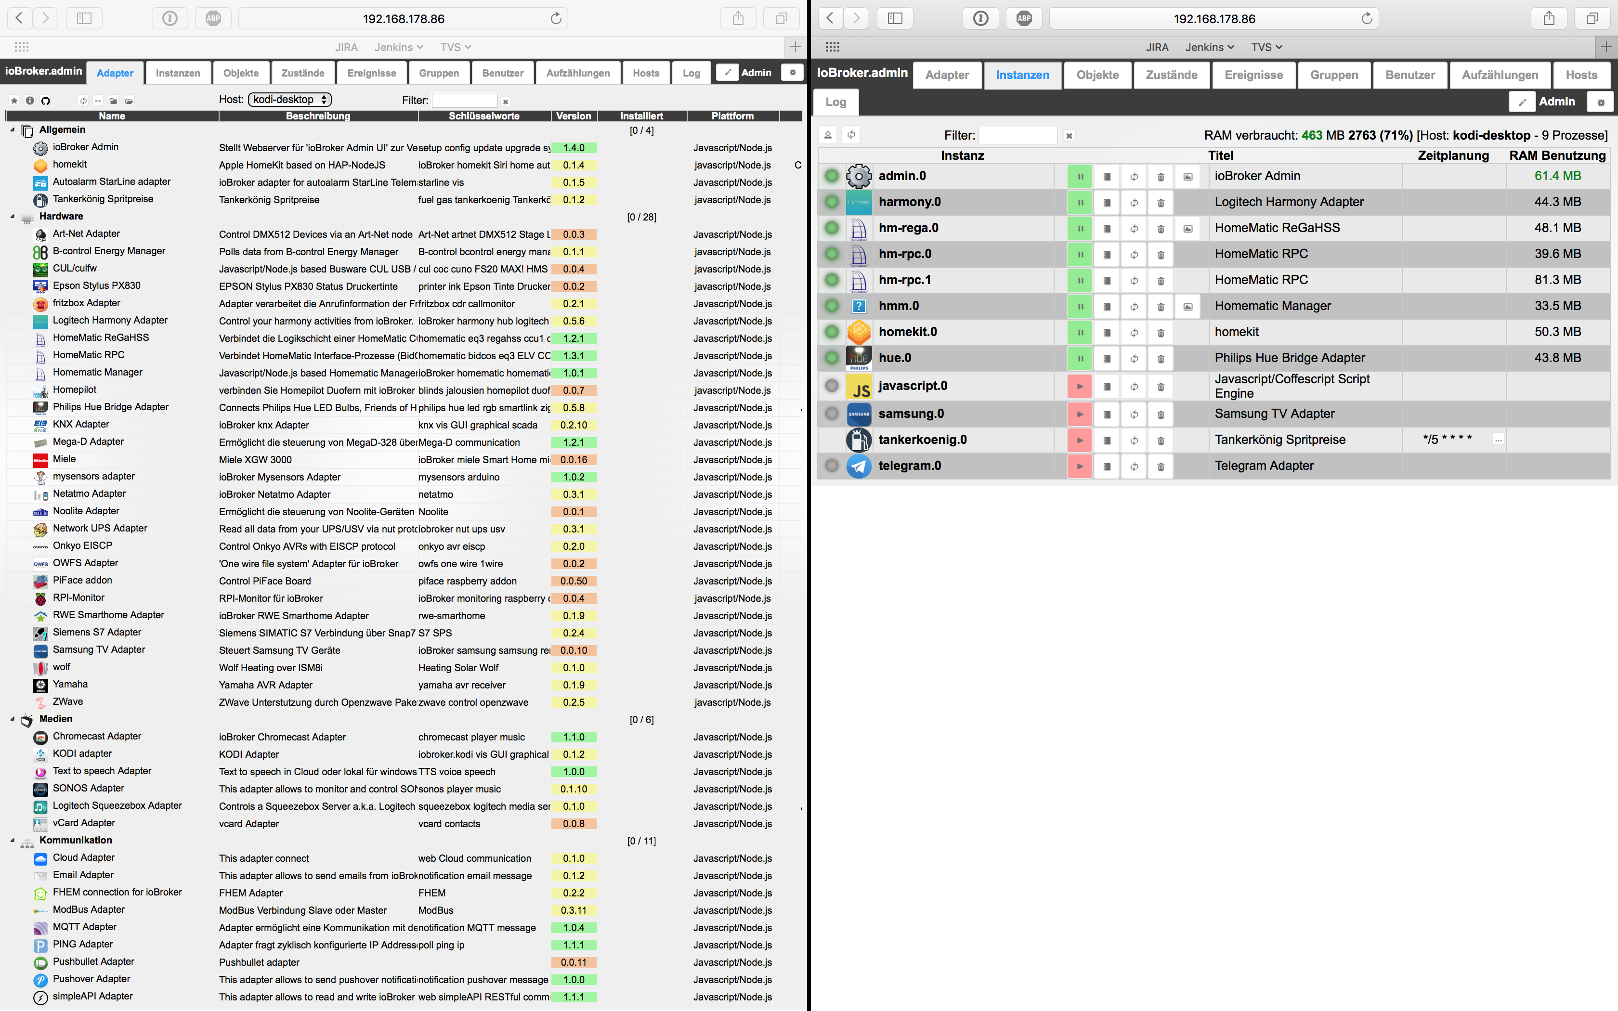Open the web link icon for hmm.0
Screen dimensions: 1618x1011
pos(1187,307)
